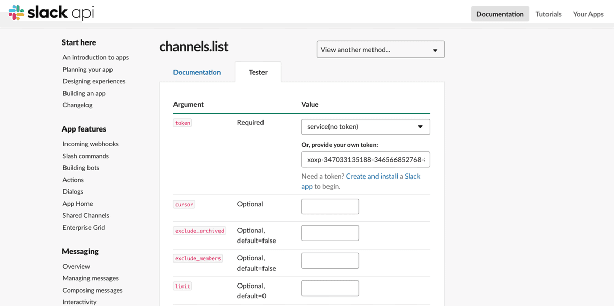Switch to the Documentation tab of channels.list
The height and width of the screenshot is (306, 614).
[196, 72]
